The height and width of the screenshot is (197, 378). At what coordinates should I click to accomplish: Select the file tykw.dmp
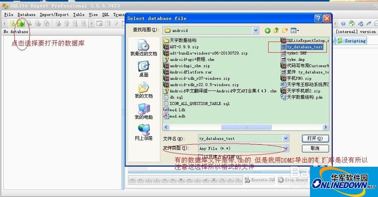coord(293,59)
